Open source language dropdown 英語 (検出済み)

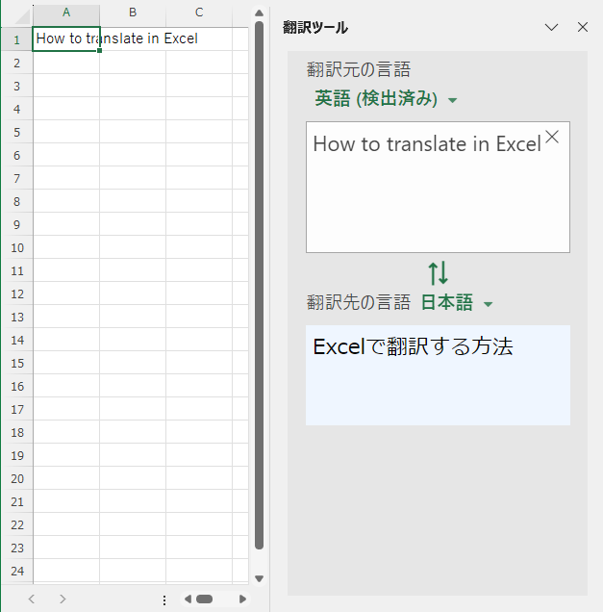(x=386, y=99)
